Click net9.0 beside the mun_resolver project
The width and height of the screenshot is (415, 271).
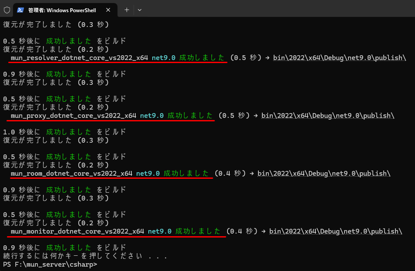coord(164,57)
